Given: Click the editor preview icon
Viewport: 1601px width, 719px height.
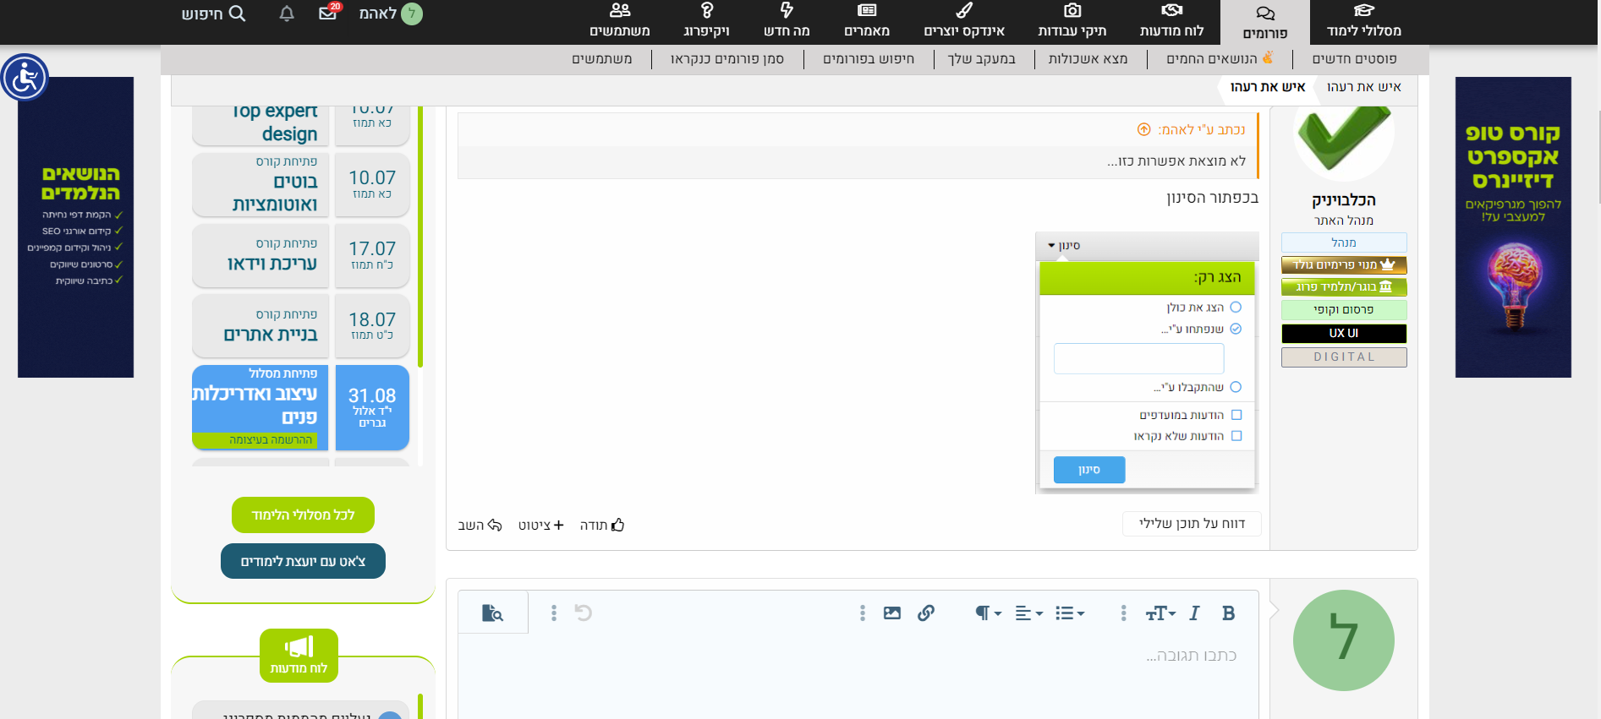Looking at the screenshot, I should point(492,613).
